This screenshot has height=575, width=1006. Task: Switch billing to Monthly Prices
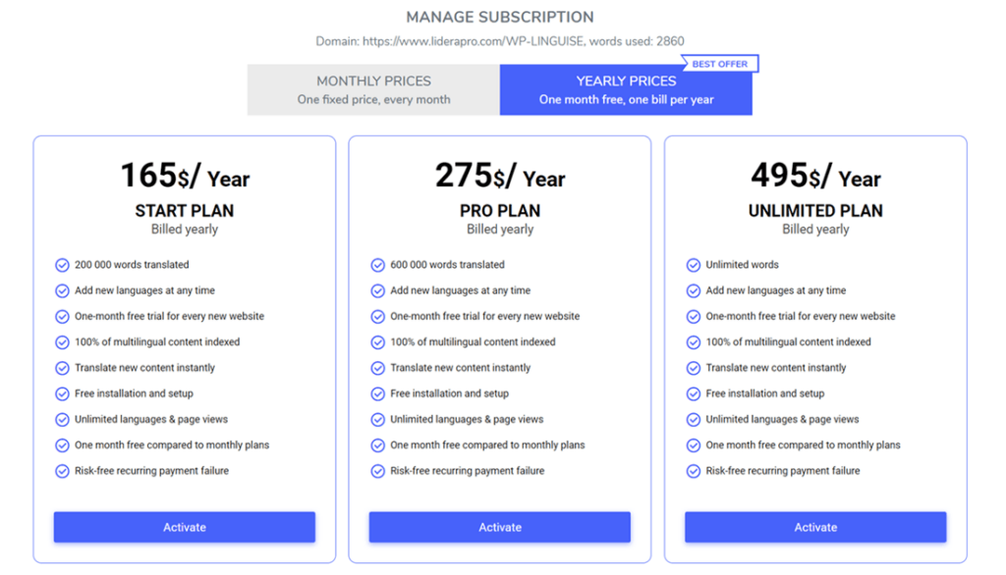point(372,89)
